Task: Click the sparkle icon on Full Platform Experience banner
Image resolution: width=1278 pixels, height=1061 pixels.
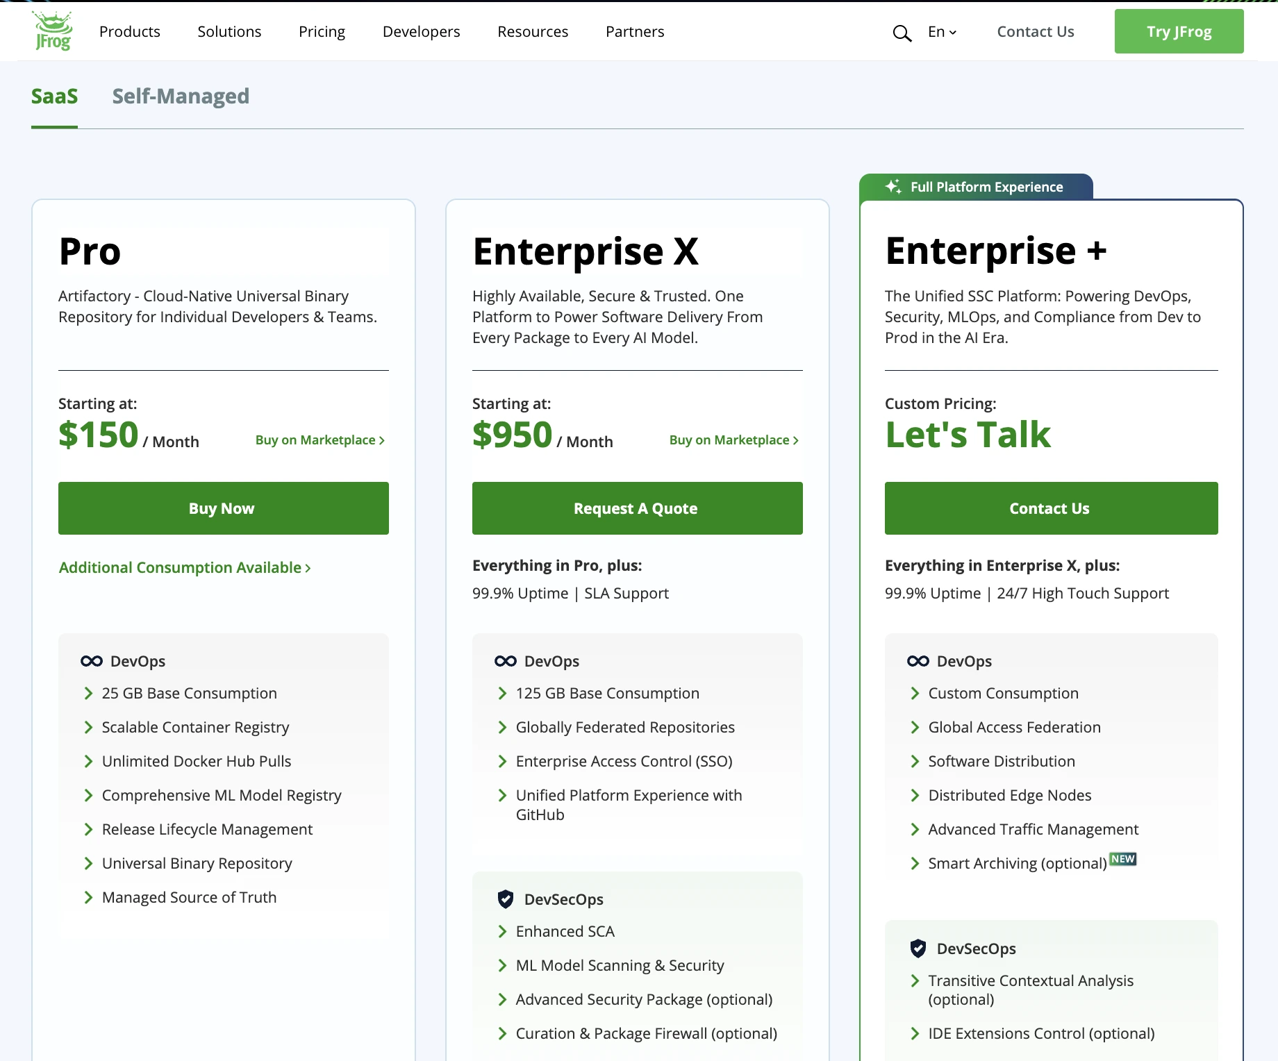Action: coord(893,186)
